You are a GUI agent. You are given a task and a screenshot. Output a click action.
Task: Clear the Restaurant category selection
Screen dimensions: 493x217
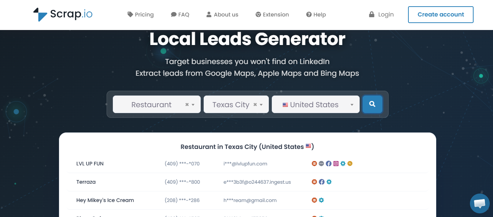coord(187,105)
